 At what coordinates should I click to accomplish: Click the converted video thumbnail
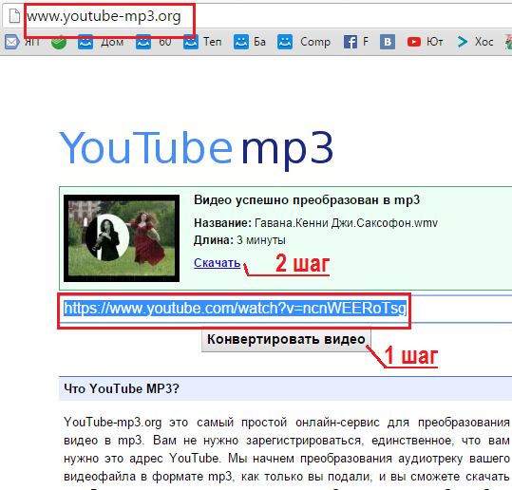point(122,238)
